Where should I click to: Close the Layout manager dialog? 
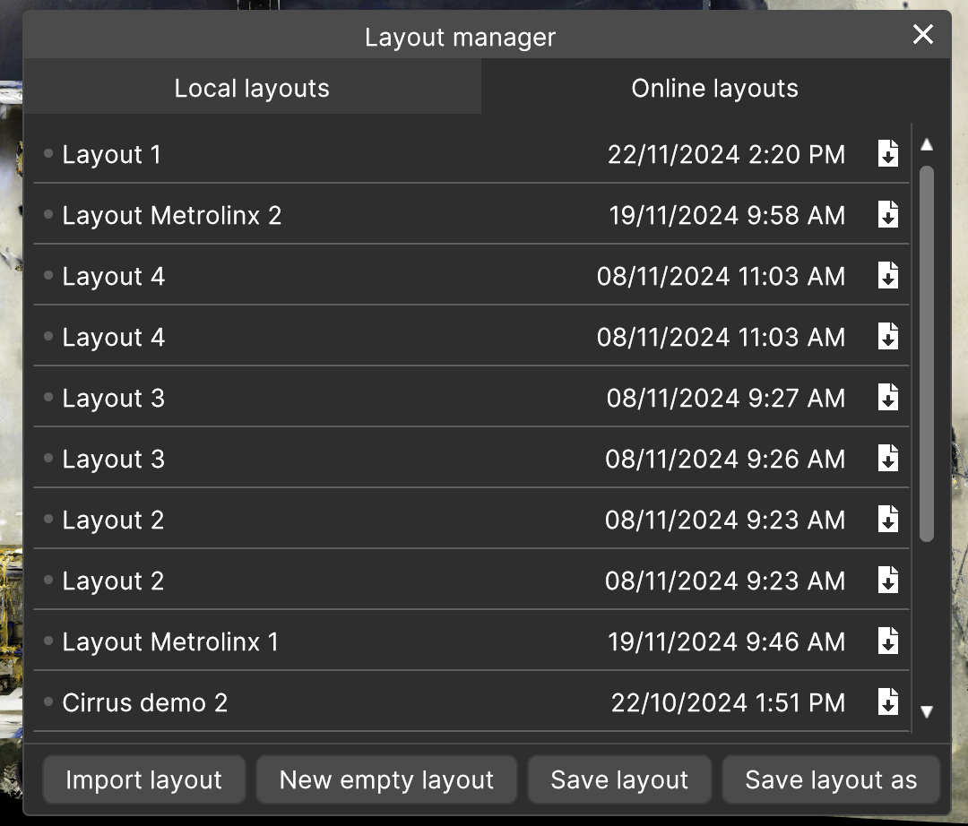(x=922, y=35)
